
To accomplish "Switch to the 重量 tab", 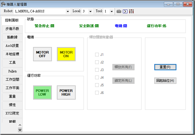I will pyautogui.click(x=12, y=97).
